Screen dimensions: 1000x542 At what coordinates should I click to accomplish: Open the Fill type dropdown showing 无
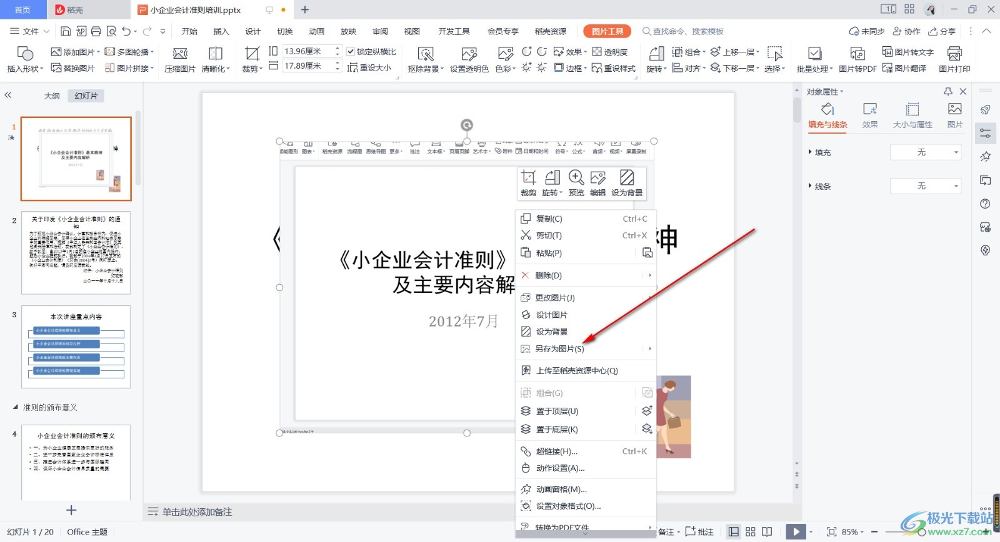926,152
